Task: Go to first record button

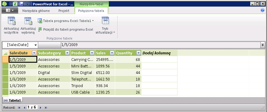Action: pyautogui.click(x=19, y=108)
